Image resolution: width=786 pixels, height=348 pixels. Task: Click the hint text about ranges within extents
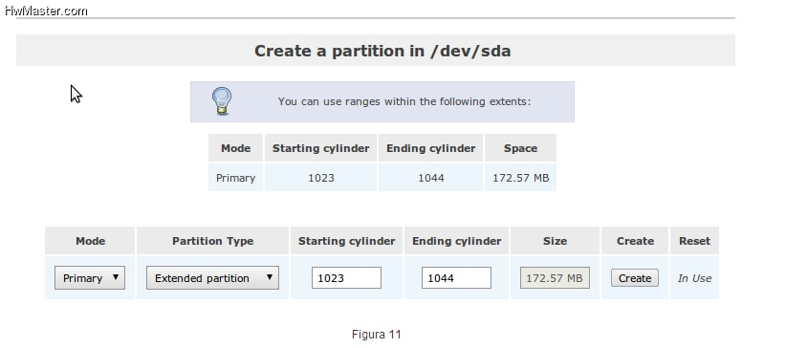coord(404,101)
